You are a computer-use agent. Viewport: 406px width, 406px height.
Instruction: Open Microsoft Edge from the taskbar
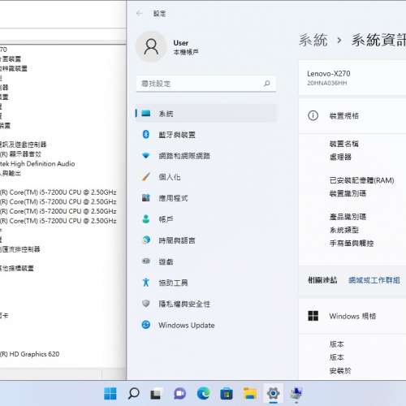tap(203, 394)
